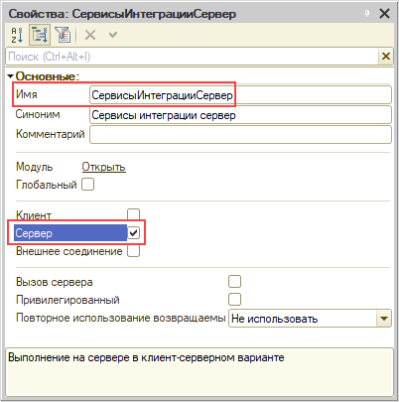Click the Глобальный property label
Viewport: 399px width, 402px height.
click(47, 185)
